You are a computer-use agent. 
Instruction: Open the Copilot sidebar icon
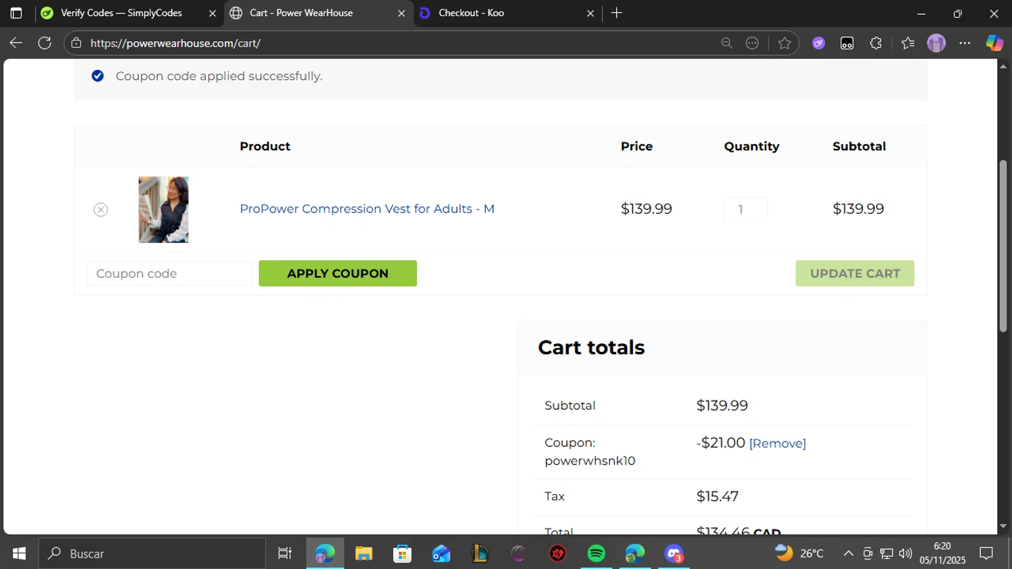pyautogui.click(x=994, y=43)
